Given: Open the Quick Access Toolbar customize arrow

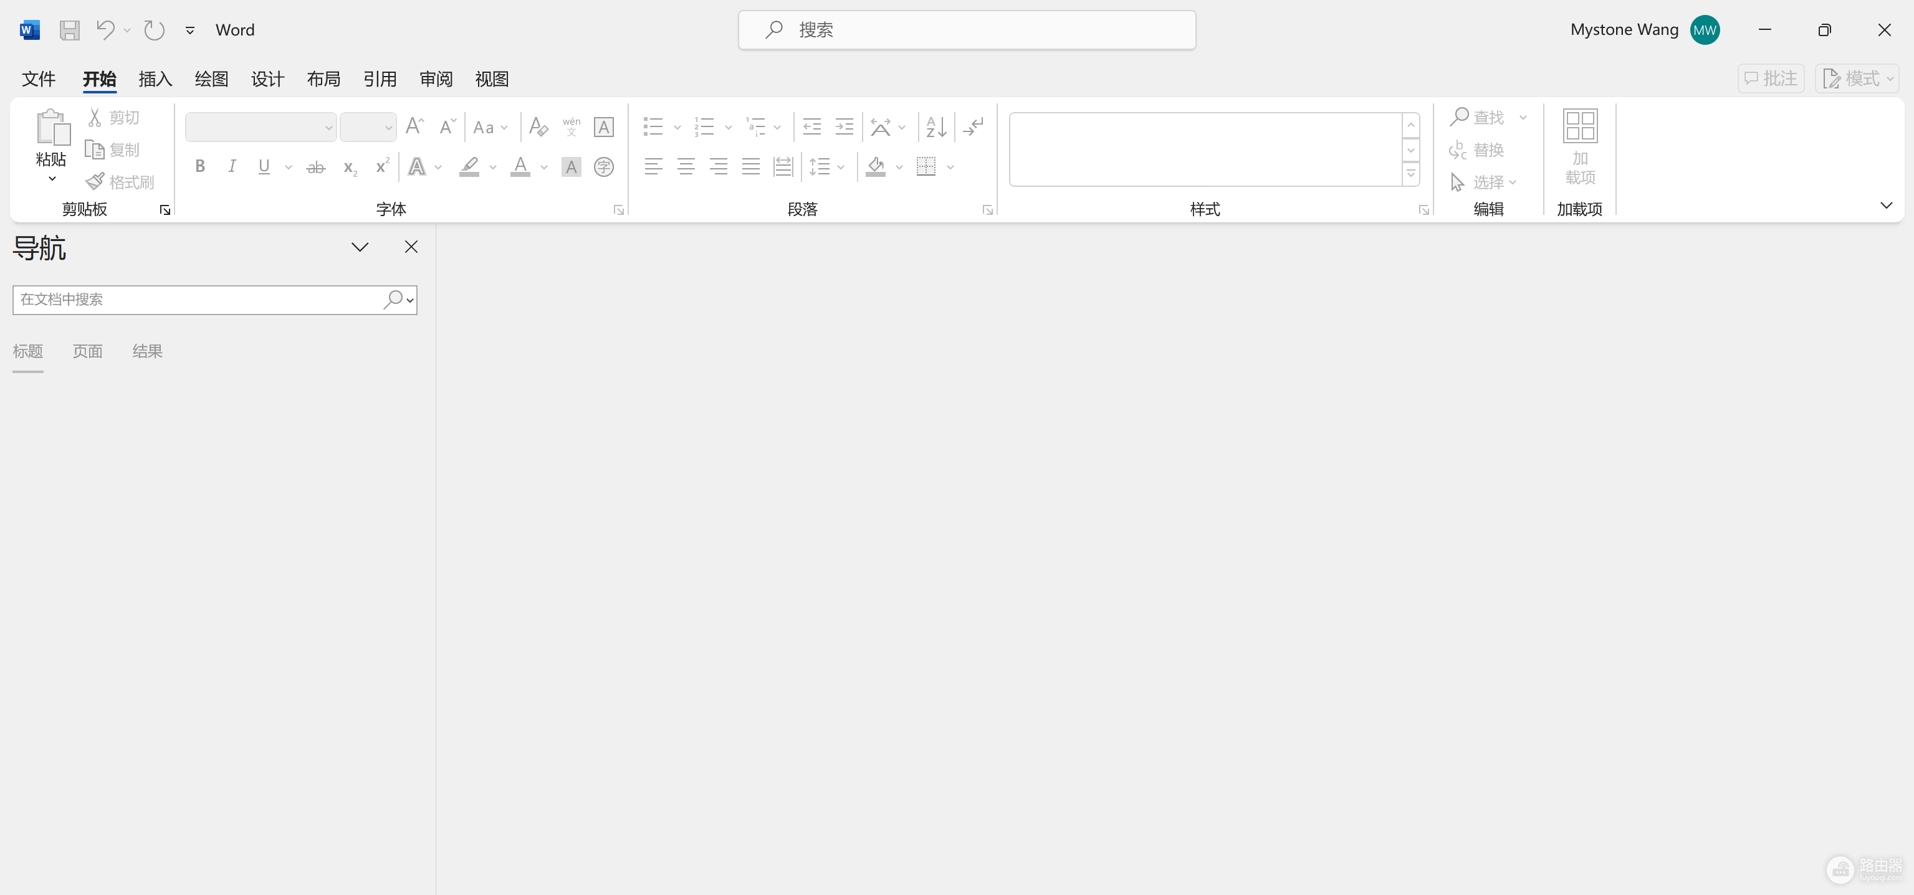Looking at the screenshot, I should tap(190, 31).
